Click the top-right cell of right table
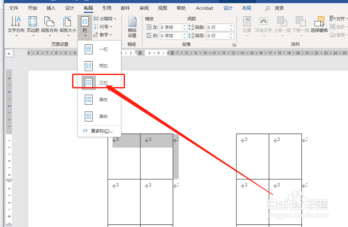Image resolution: width=348 pixels, height=227 pixels. [x=285, y=157]
